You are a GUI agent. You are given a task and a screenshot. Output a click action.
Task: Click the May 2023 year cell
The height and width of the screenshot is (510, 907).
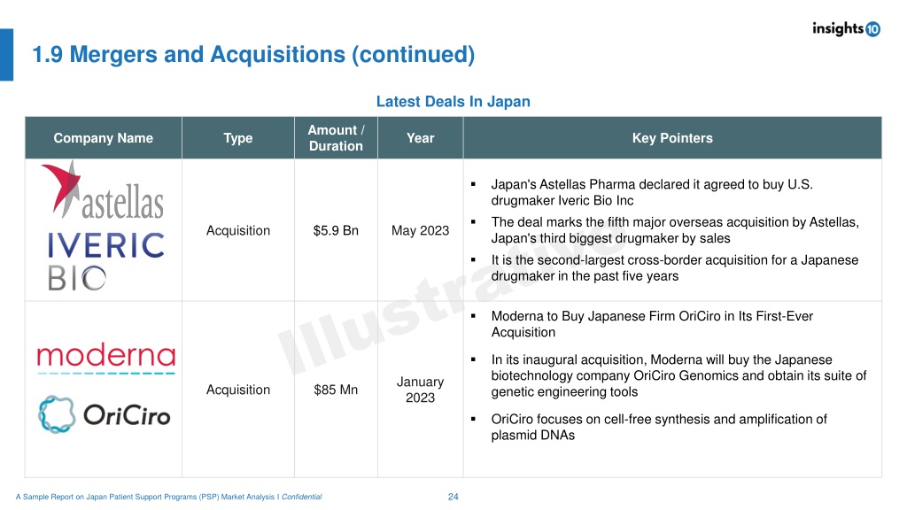click(x=421, y=230)
